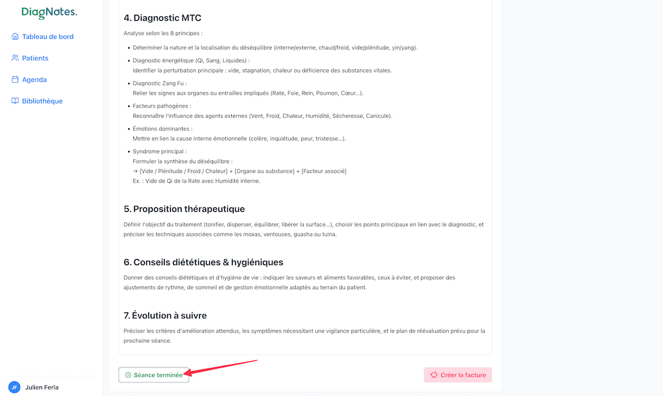Select the home icon beside Tableau de bord
Screen dimensions: 663x396
(x=14, y=36)
